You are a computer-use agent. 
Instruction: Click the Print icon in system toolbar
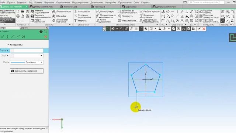click(x=18, y=16)
